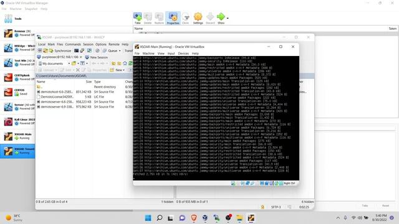Go to the local home directory icon
The image size is (399, 224).
coord(125,63)
